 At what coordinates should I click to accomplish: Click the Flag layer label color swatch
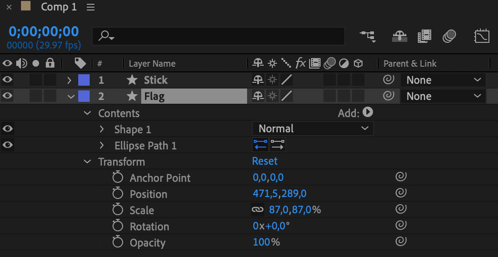(x=84, y=96)
